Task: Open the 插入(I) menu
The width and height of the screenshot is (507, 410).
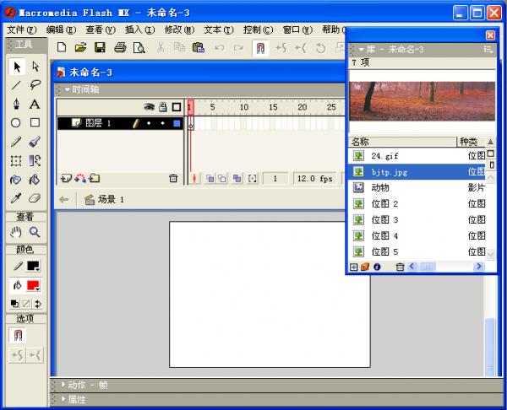Action: [140, 30]
